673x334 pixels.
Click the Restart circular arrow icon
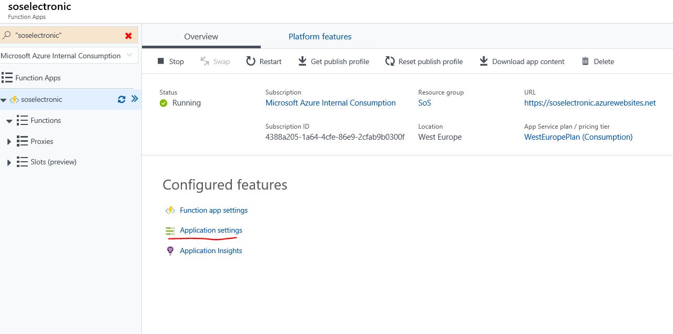point(251,61)
